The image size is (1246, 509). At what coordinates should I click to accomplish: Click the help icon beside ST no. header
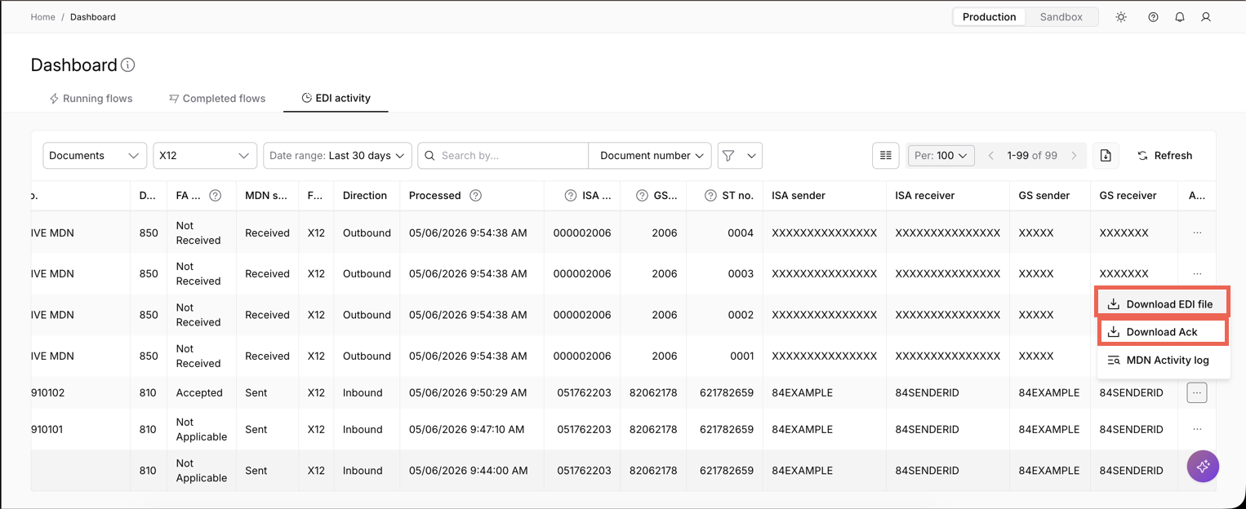pyautogui.click(x=710, y=196)
